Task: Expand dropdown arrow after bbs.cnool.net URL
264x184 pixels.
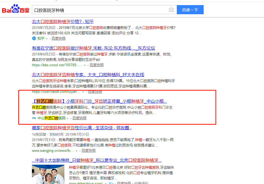Action: (x=85, y=65)
